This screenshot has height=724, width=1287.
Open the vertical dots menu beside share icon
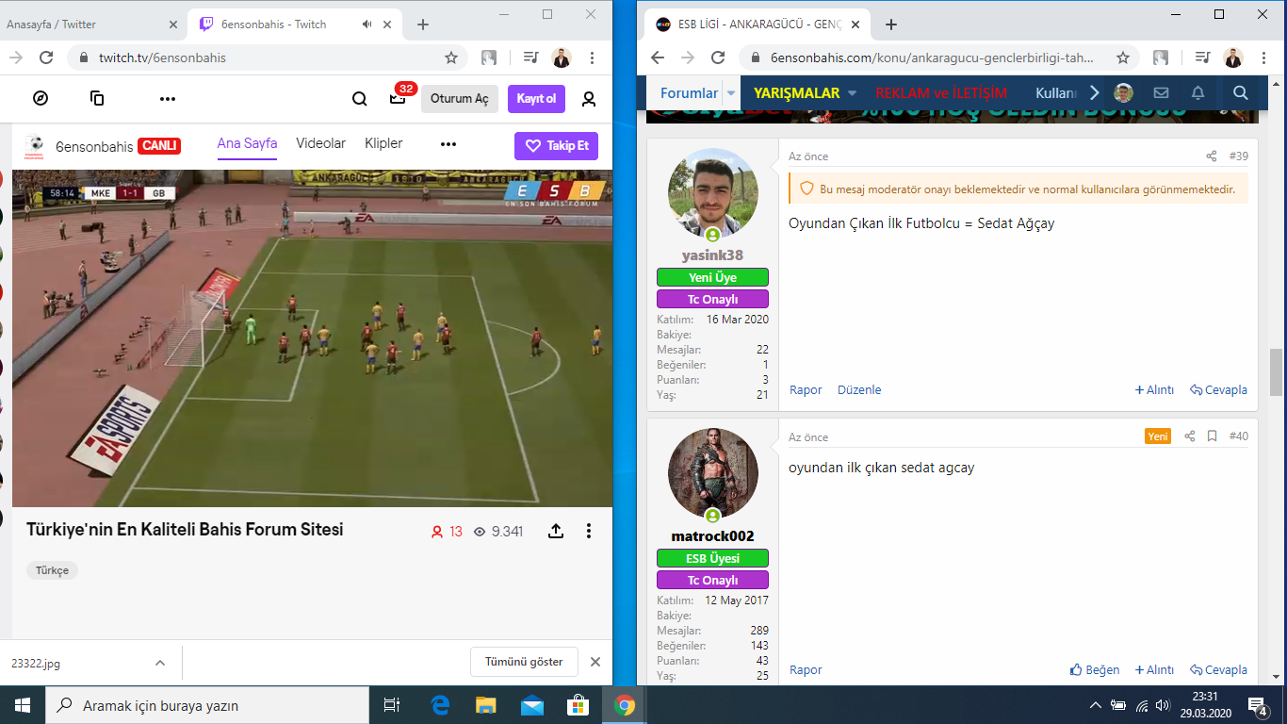589,531
